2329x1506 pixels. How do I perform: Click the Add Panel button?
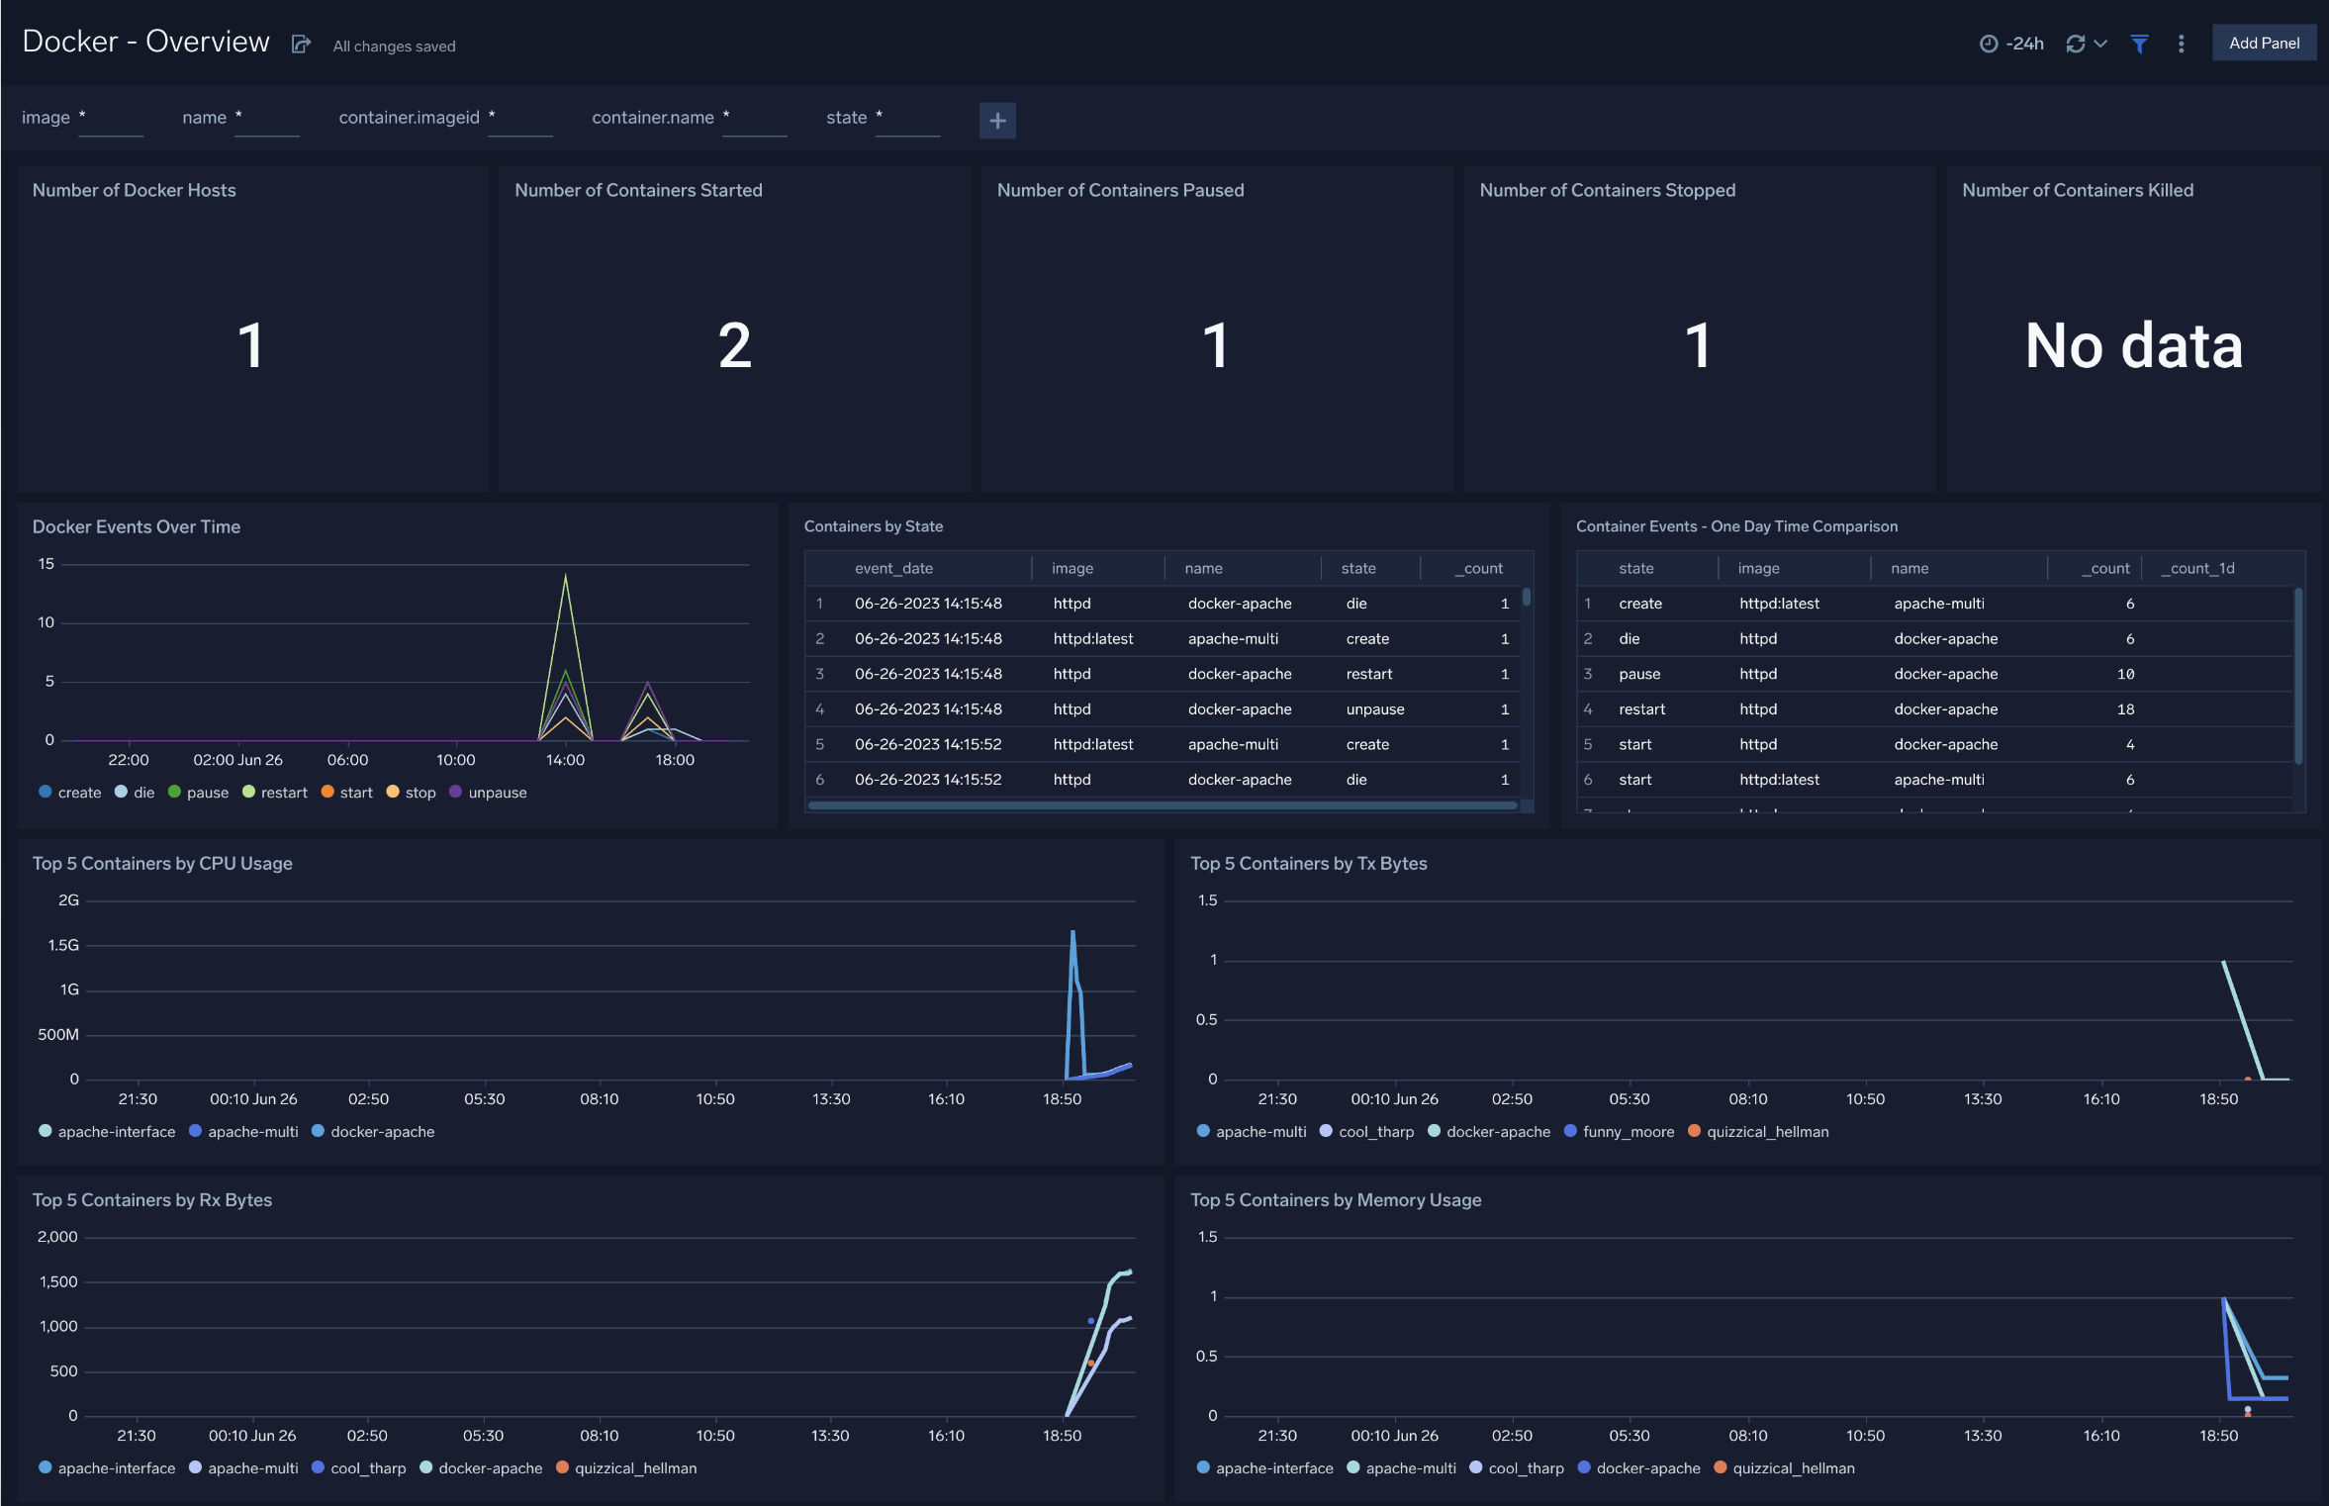[2264, 43]
